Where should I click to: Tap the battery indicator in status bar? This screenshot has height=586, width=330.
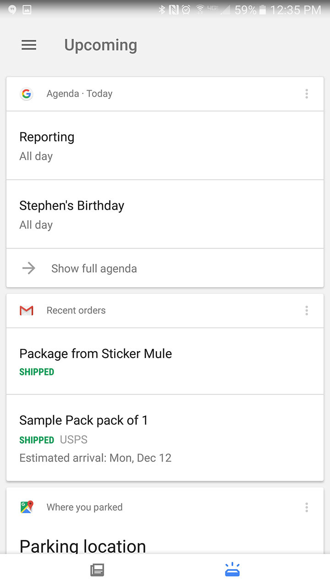(263, 10)
